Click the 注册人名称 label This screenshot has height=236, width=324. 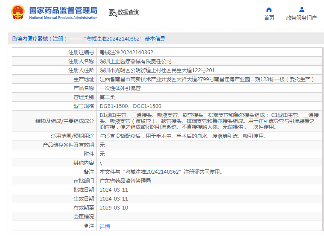pos(81,61)
